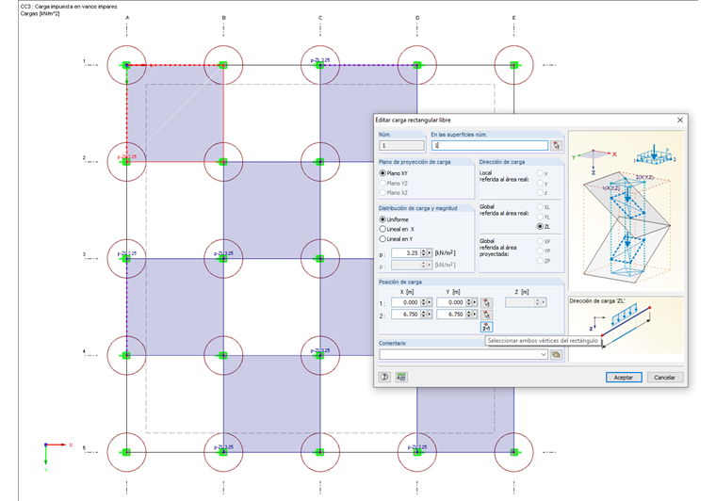Click grid axis label C at top

[x=320, y=18]
